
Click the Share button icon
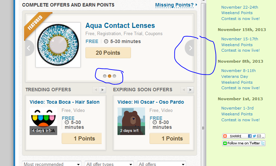225,136
